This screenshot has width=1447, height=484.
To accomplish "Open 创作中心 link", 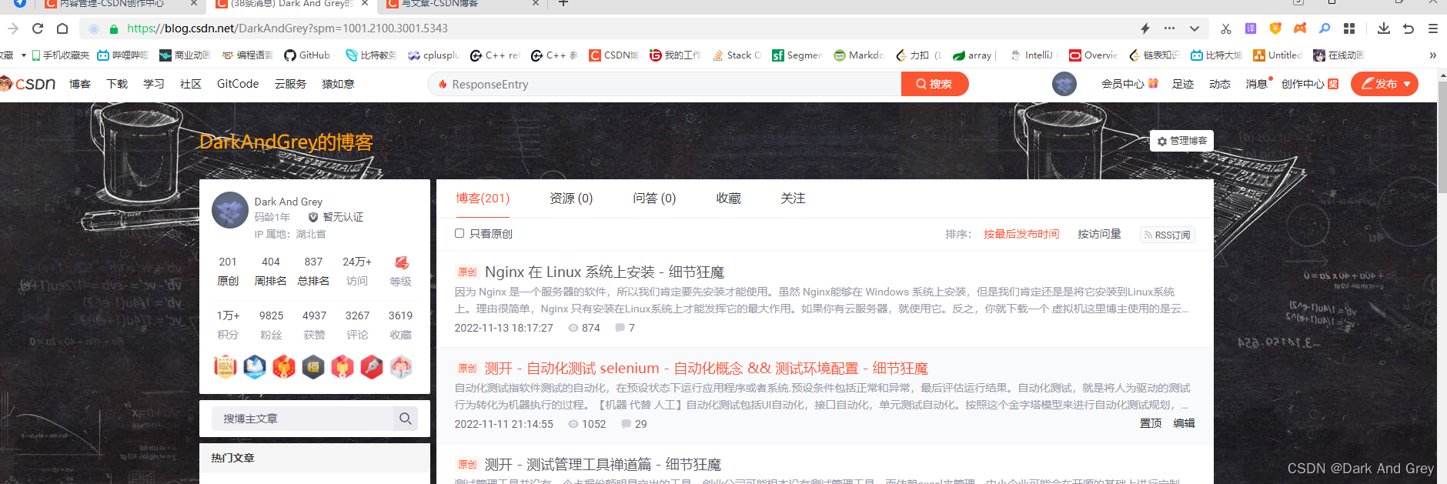I will [x=1309, y=84].
